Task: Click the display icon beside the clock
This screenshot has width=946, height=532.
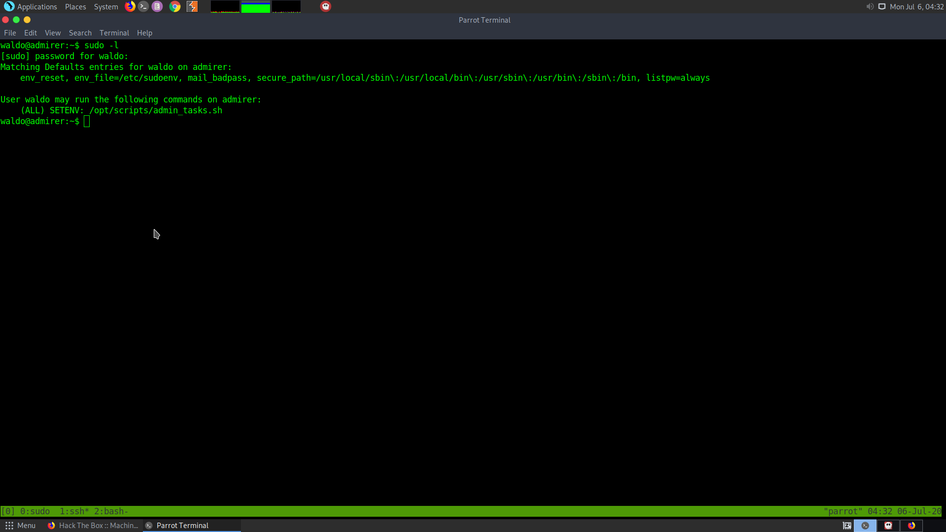Action: (882, 6)
